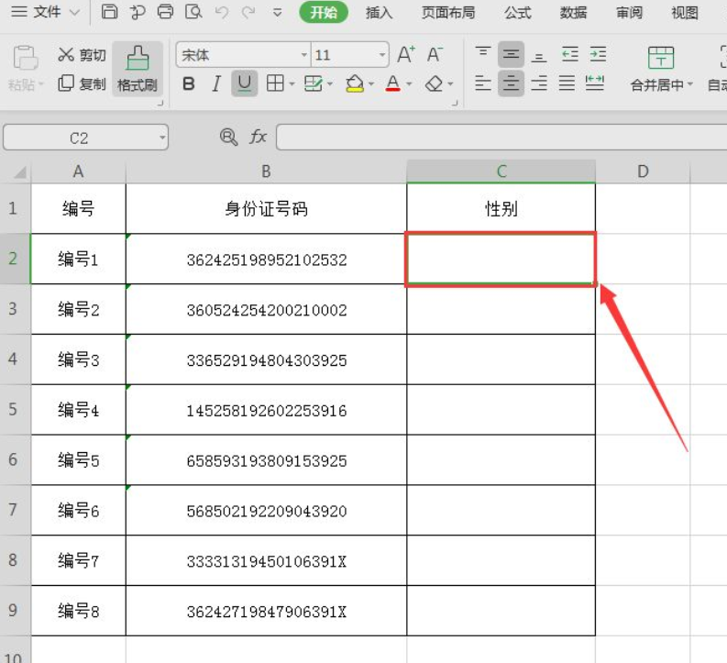The image size is (727, 663).
Task: Increase indent icon
Action: click(598, 54)
